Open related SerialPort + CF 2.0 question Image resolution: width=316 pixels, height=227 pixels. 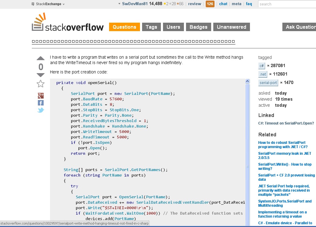point(286,177)
